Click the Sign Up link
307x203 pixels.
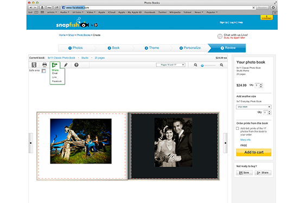223,23
